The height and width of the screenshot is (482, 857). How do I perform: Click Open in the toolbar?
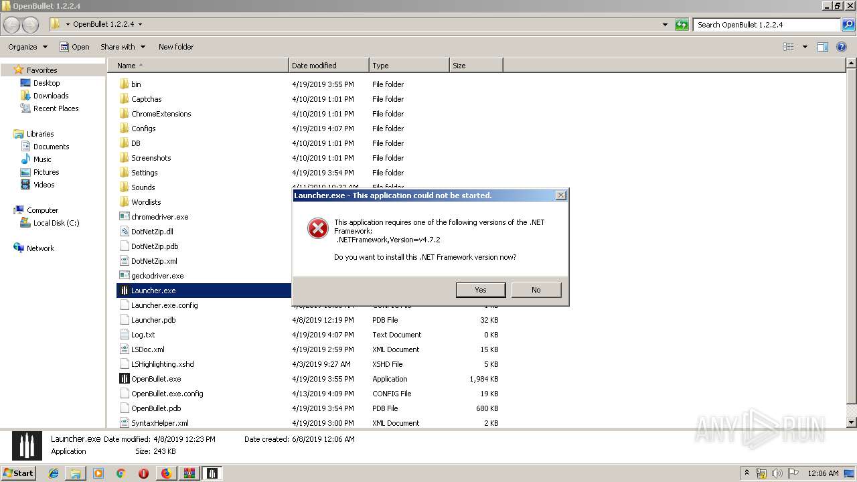[74, 47]
